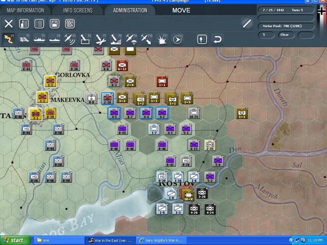Switch to War in the East taskbar item
Viewport: 327px width, 245px height.
(x=110, y=241)
